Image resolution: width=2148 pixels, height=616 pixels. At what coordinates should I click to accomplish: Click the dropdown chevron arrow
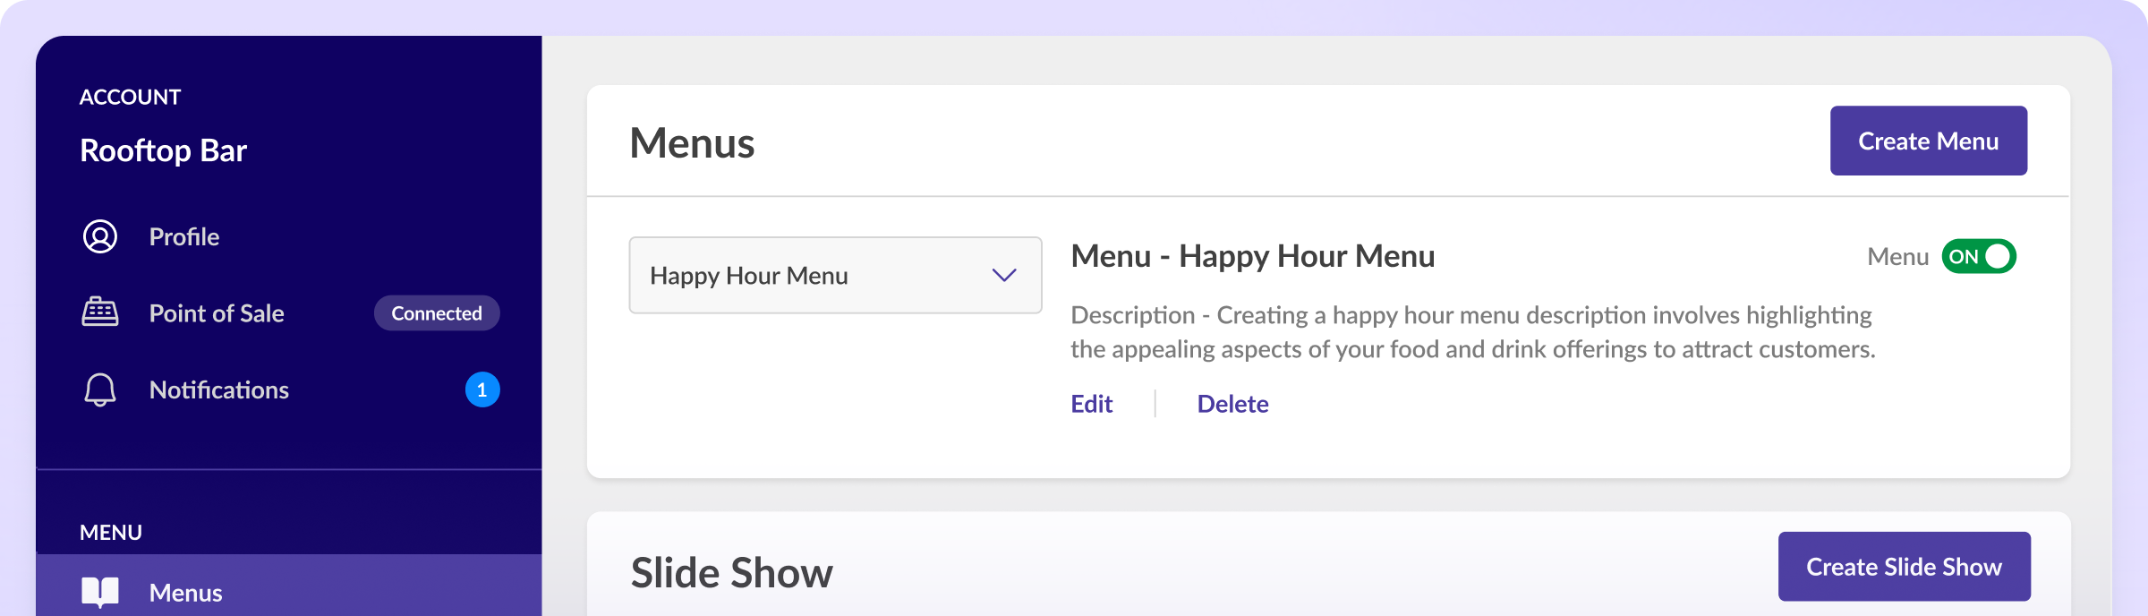(x=1004, y=276)
